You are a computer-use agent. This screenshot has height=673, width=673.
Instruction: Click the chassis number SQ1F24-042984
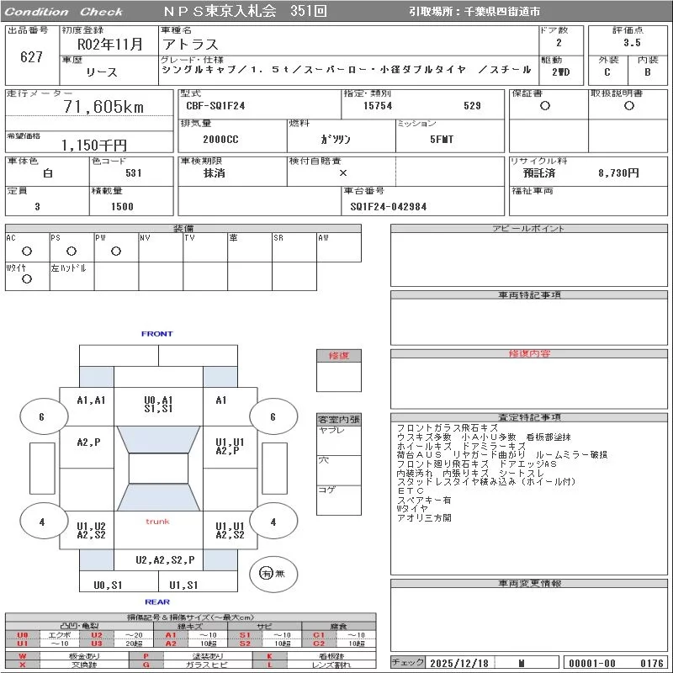[x=389, y=206]
